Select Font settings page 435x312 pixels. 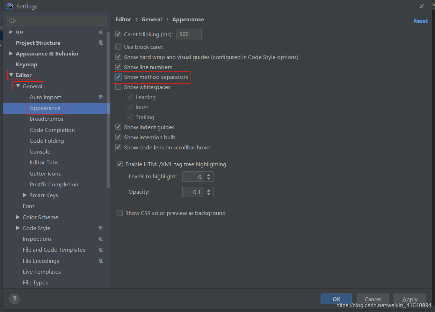coord(28,206)
